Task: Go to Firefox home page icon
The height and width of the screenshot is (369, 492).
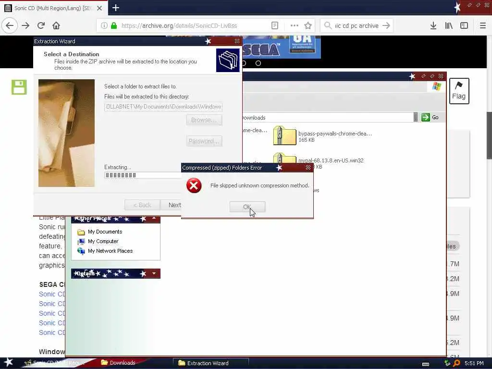Action: coord(56,26)
